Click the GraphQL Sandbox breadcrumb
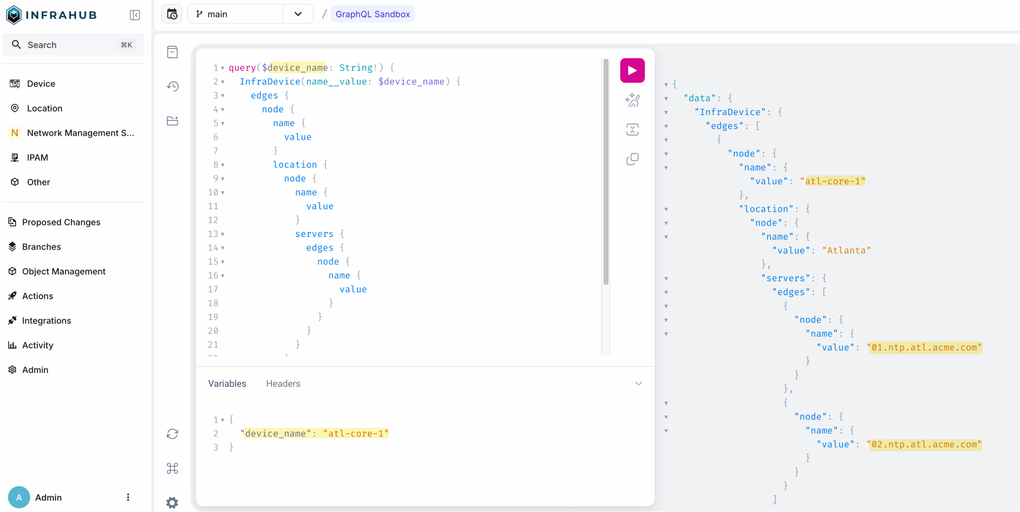Viewport: 1020px width, 512px height. 373,14
